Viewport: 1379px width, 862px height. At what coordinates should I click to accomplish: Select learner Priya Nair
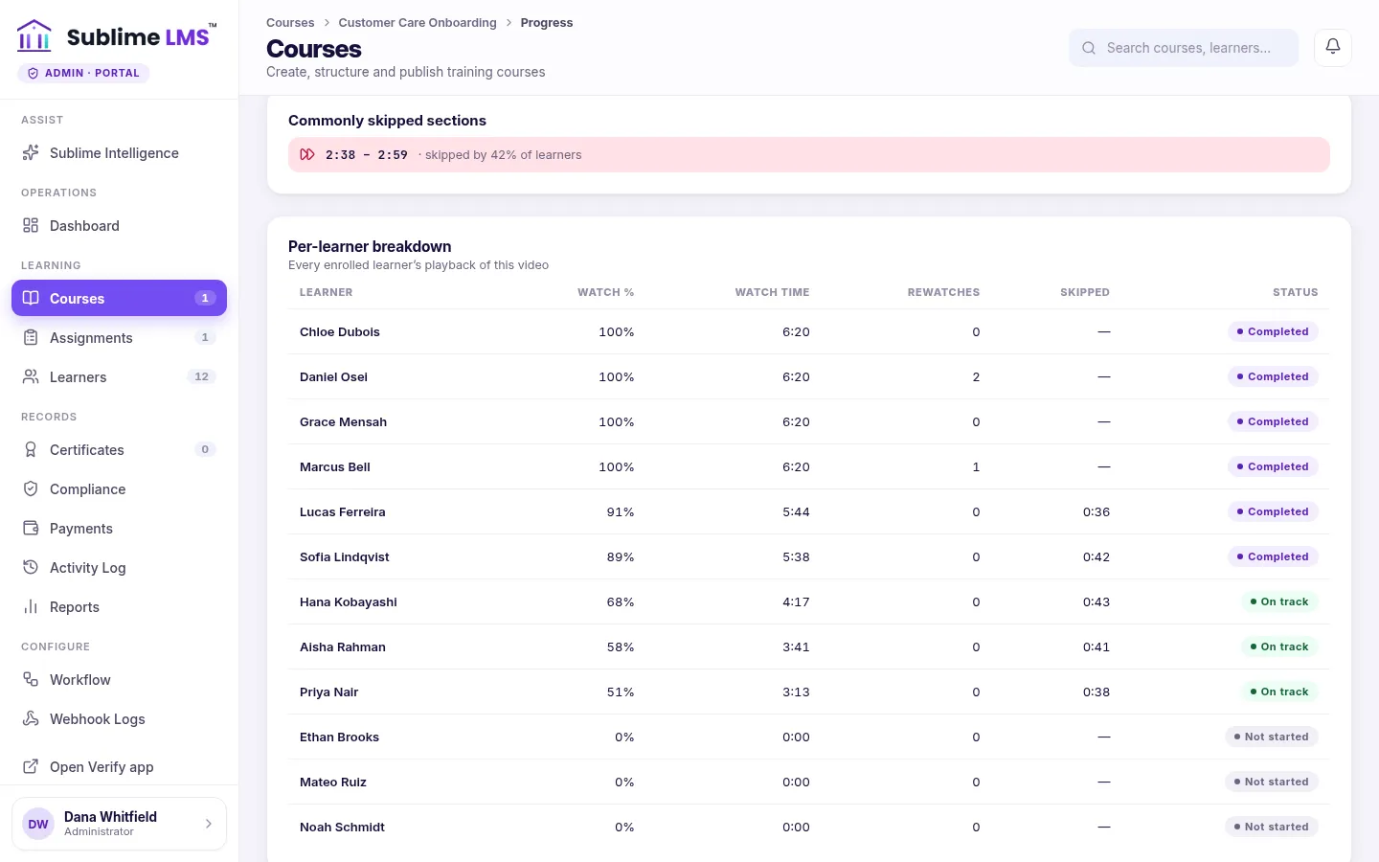tap(329, 692)
